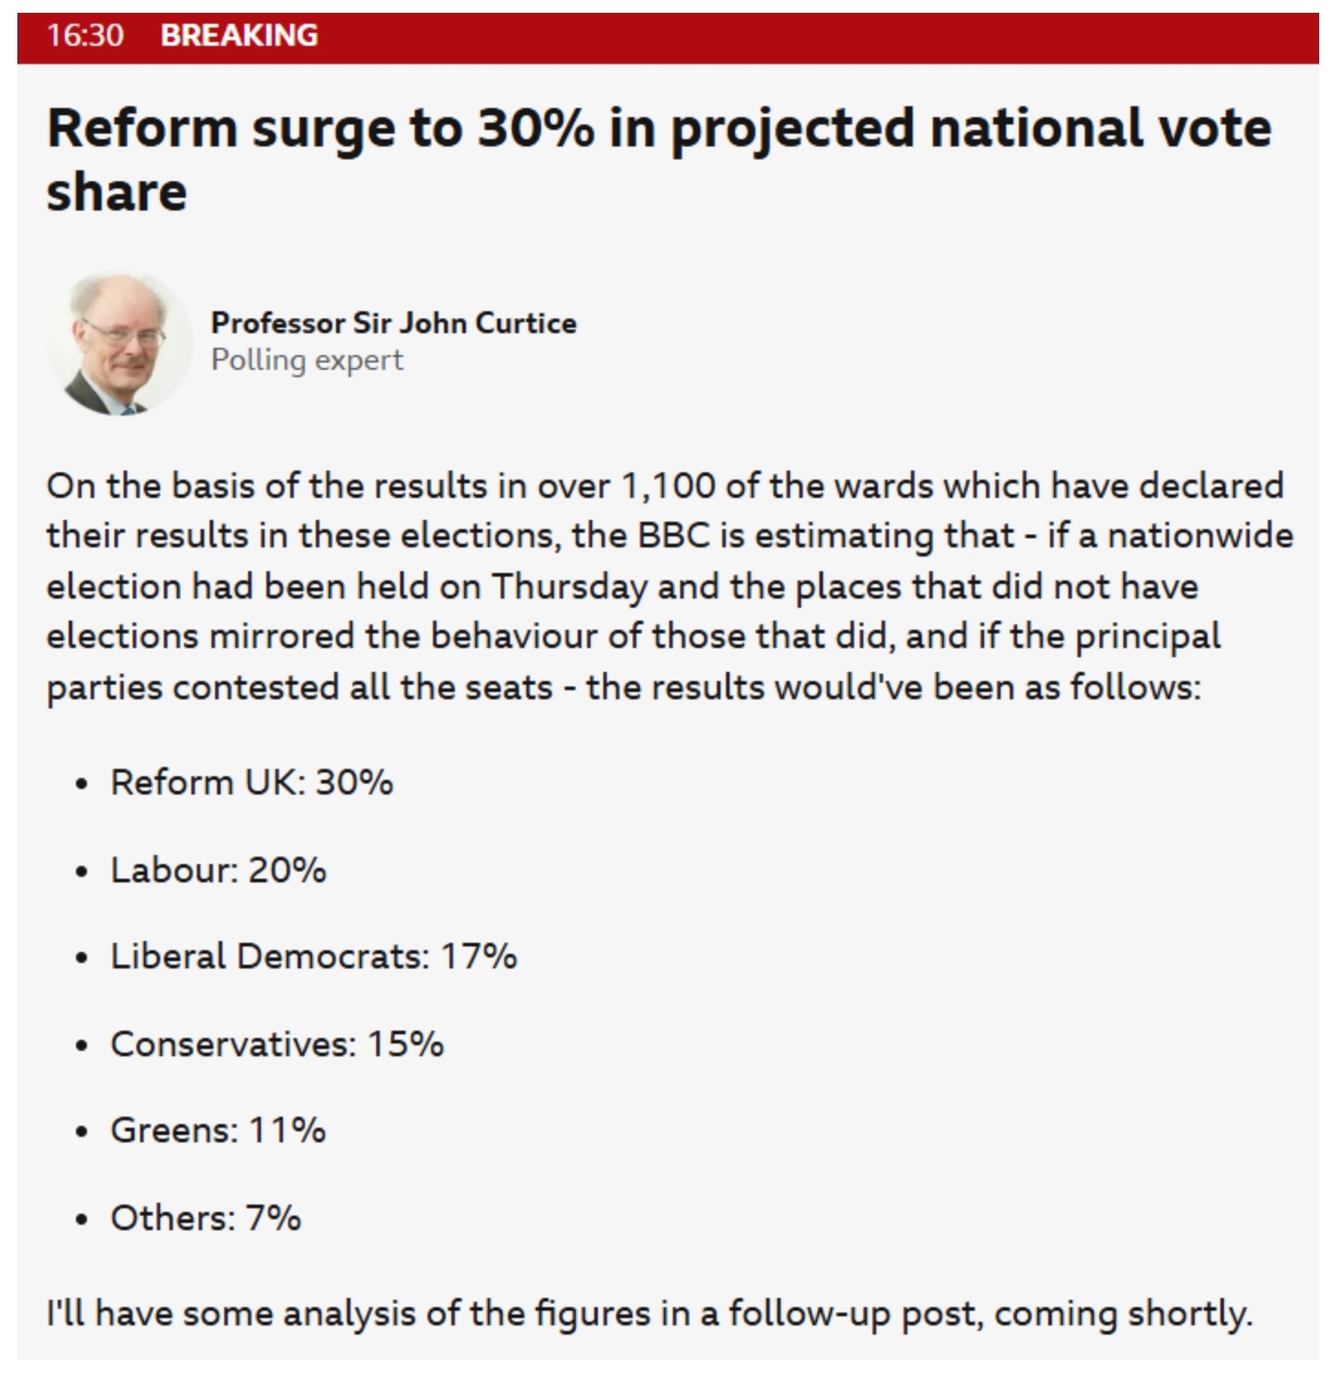Click the red breaking news banner bar

[x=668, y=38]
